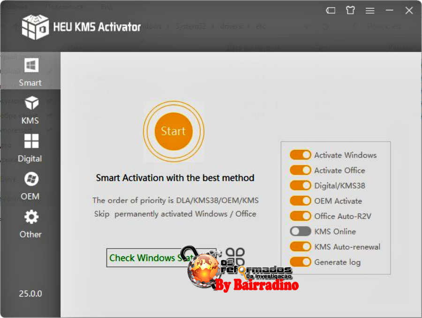This screenshot has height=318, width=422.
Task: Click the label tag icon in title bar
Action: (x=331, y=10)
